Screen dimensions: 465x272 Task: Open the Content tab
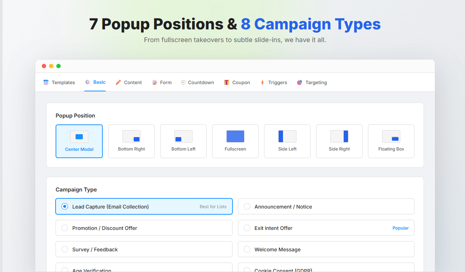[x=129, y=82]
